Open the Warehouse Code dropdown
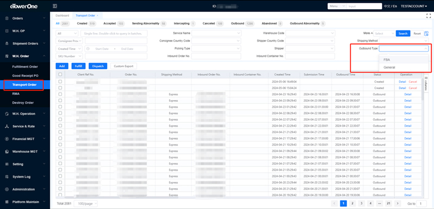This screenshot has height=209, width=434. tap(310, 33)
